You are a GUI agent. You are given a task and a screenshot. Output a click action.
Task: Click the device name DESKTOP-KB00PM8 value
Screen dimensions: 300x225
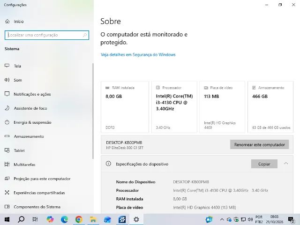(191, 182)
